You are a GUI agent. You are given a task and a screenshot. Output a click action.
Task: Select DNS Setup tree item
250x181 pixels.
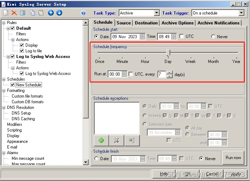pyautogui.click(x=21, y=113)
